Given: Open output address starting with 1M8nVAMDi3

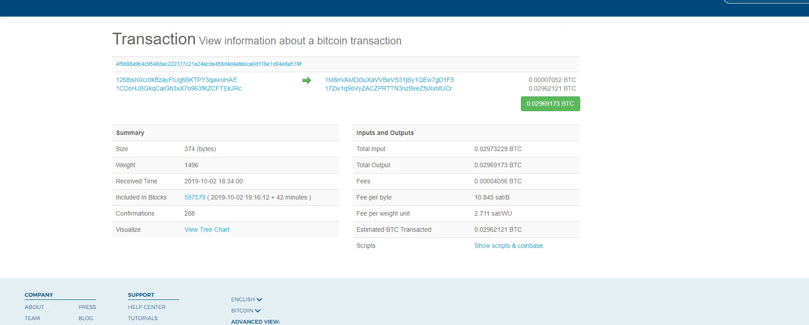Looking at the screenshot, I should [389, 80].
